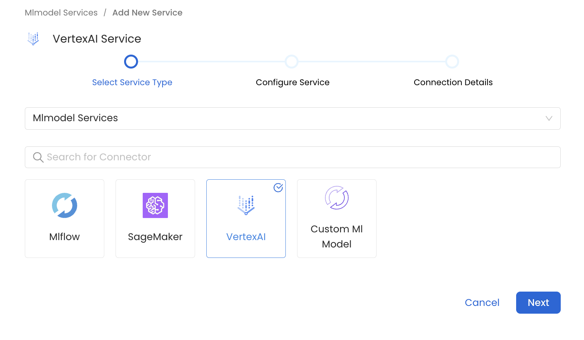Select the Mlflow card as the service type

(64, 218)
